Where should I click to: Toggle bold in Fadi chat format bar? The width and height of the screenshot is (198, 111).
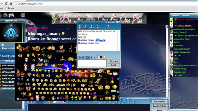coord(81,57)
